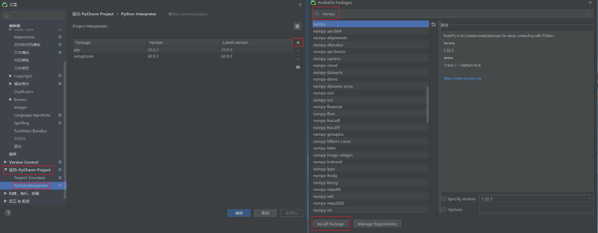Image resolution: width=598 pixels, height=233 pixels.
Task: Enable the Options checkbox
Action: pyautogui.click(x=444, y=210)
